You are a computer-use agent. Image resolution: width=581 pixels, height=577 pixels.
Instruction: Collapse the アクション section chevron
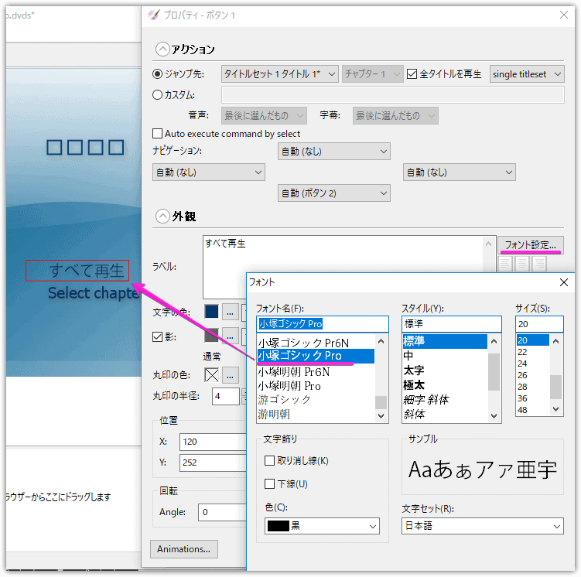tap(162, 49)
